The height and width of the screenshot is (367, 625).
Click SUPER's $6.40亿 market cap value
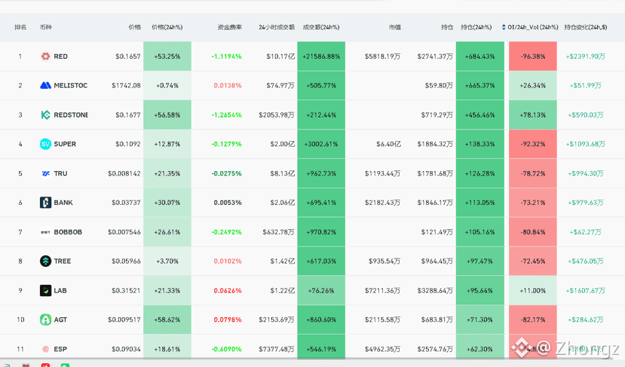(388, 144)
